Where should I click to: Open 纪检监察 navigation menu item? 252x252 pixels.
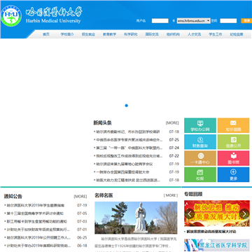[x=237, y=34]
